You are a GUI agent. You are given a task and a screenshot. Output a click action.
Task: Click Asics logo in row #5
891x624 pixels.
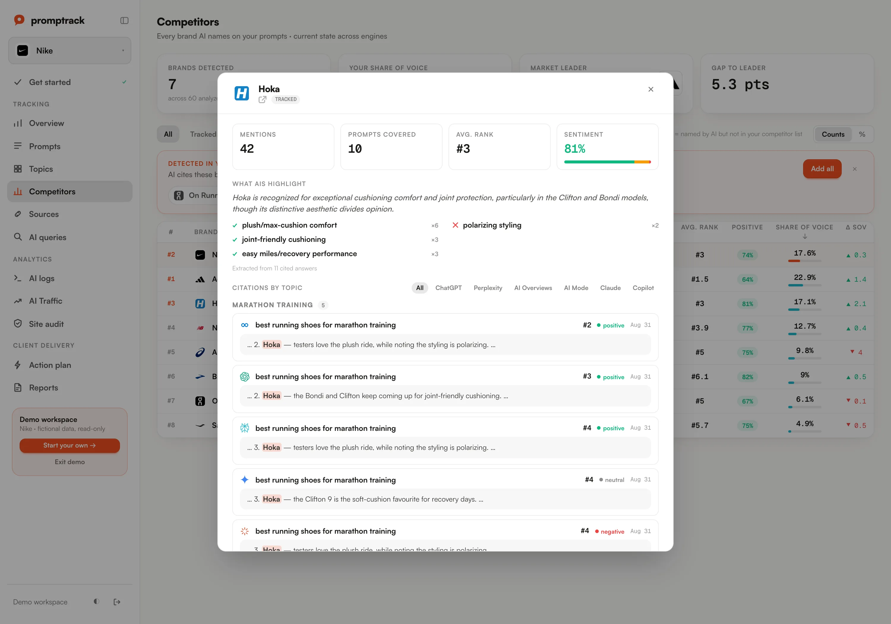200,352
